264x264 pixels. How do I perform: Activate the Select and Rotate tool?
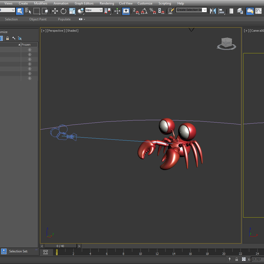pyautogui.click(x=63, y=11)
